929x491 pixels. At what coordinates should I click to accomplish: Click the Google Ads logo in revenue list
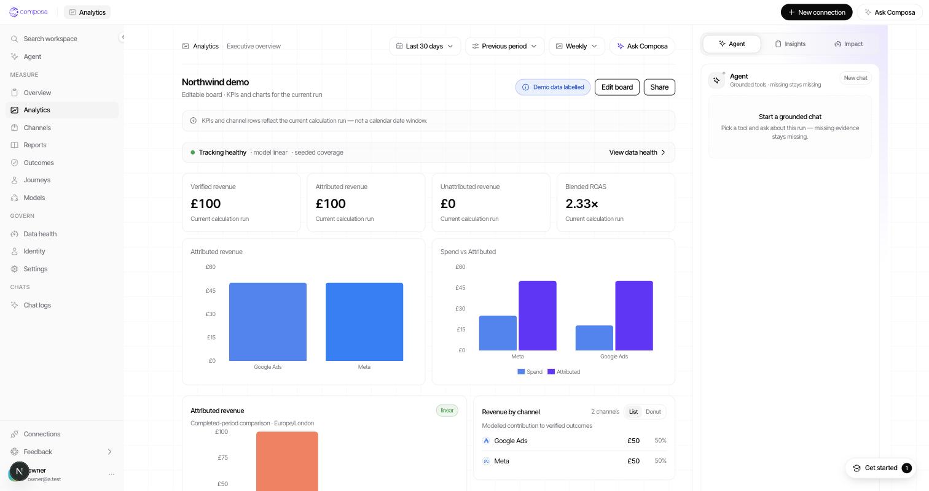(x=486, y=441)
